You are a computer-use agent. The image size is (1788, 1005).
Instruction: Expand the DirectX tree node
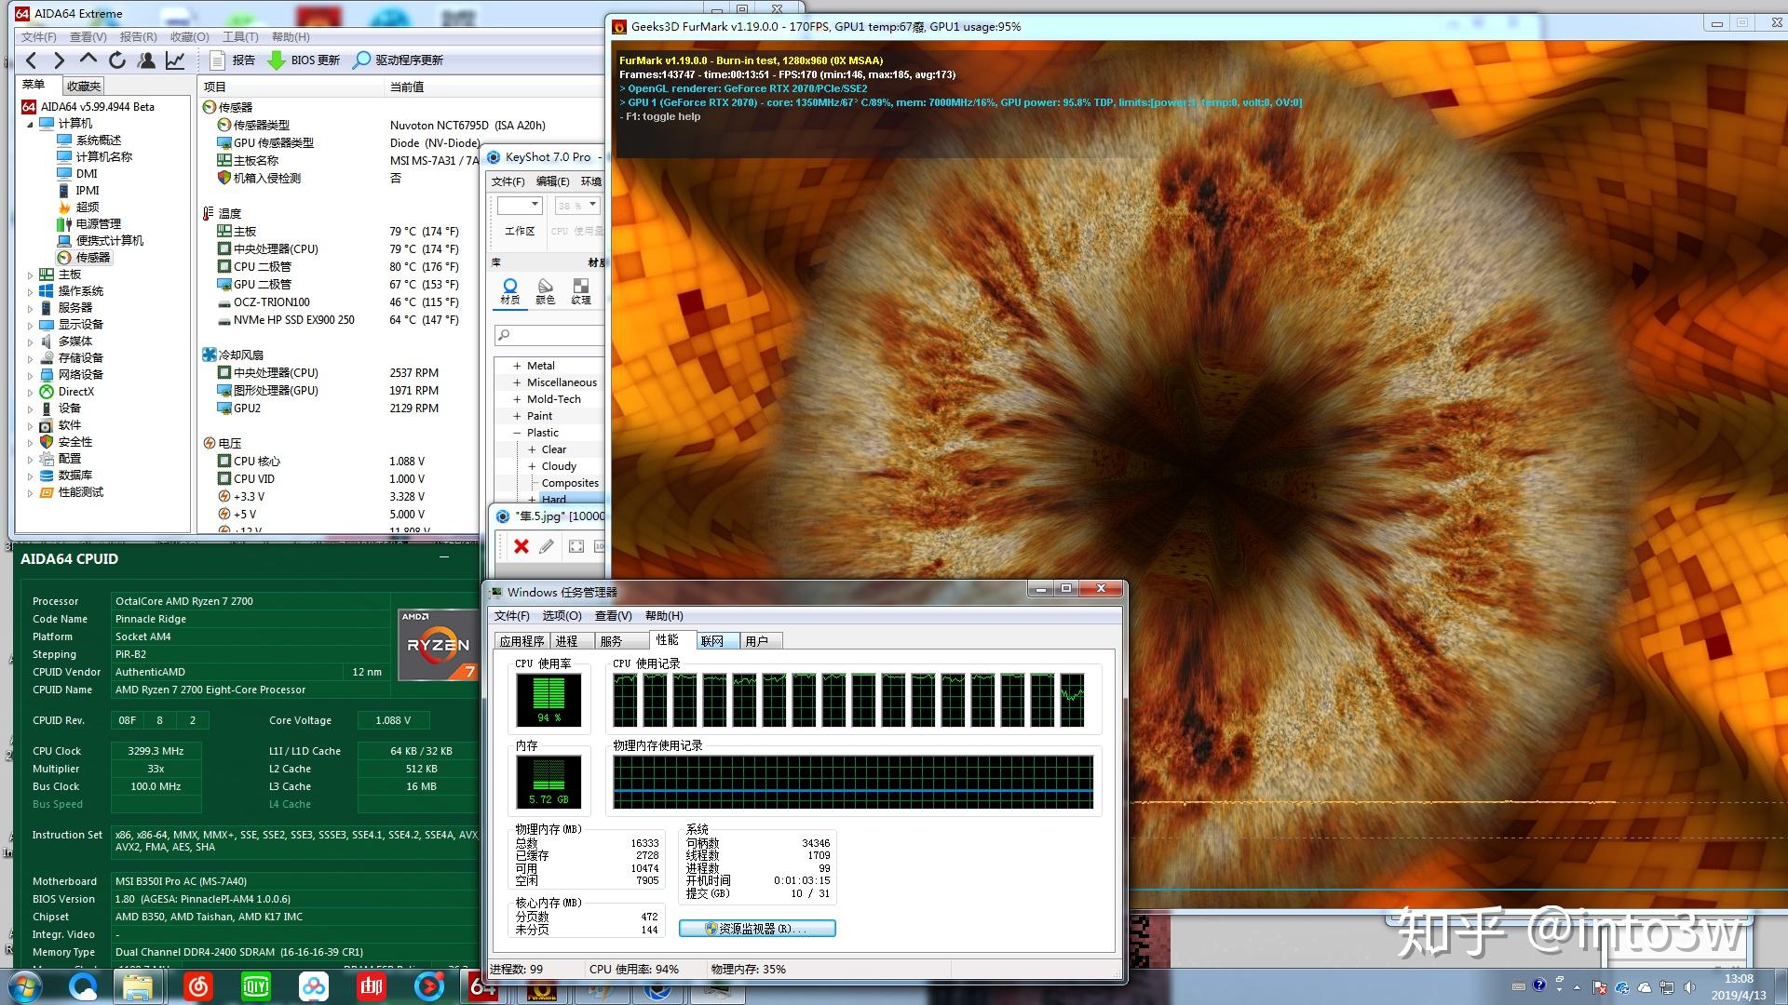(29, 393)
